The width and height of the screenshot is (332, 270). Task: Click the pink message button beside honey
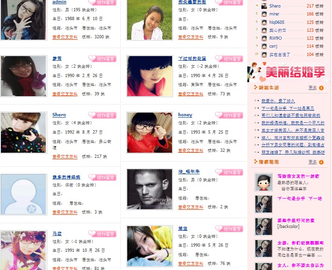coord(229,115)
